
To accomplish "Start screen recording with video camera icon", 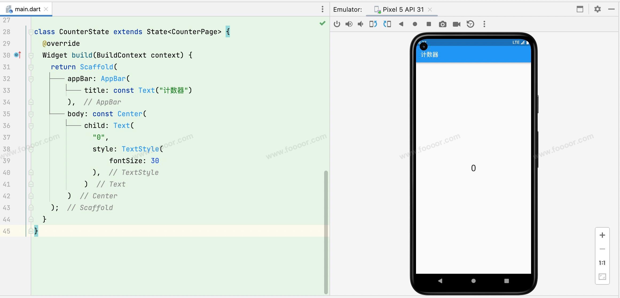I will tap(457, 24).
